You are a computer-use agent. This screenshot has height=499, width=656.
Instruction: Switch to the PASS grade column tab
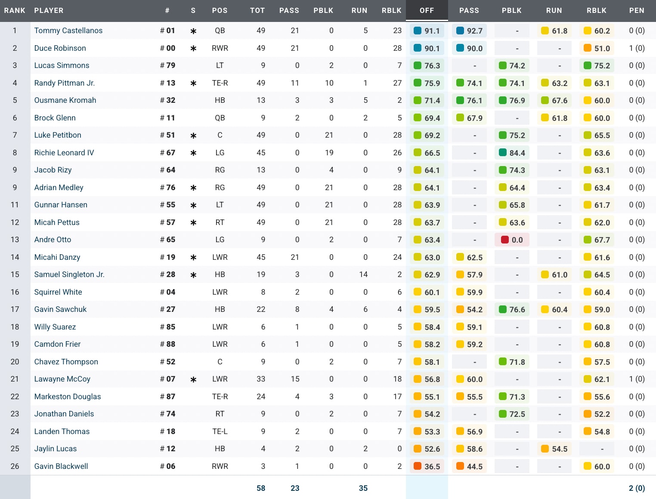pyautogui.click(x=469, y=11)
